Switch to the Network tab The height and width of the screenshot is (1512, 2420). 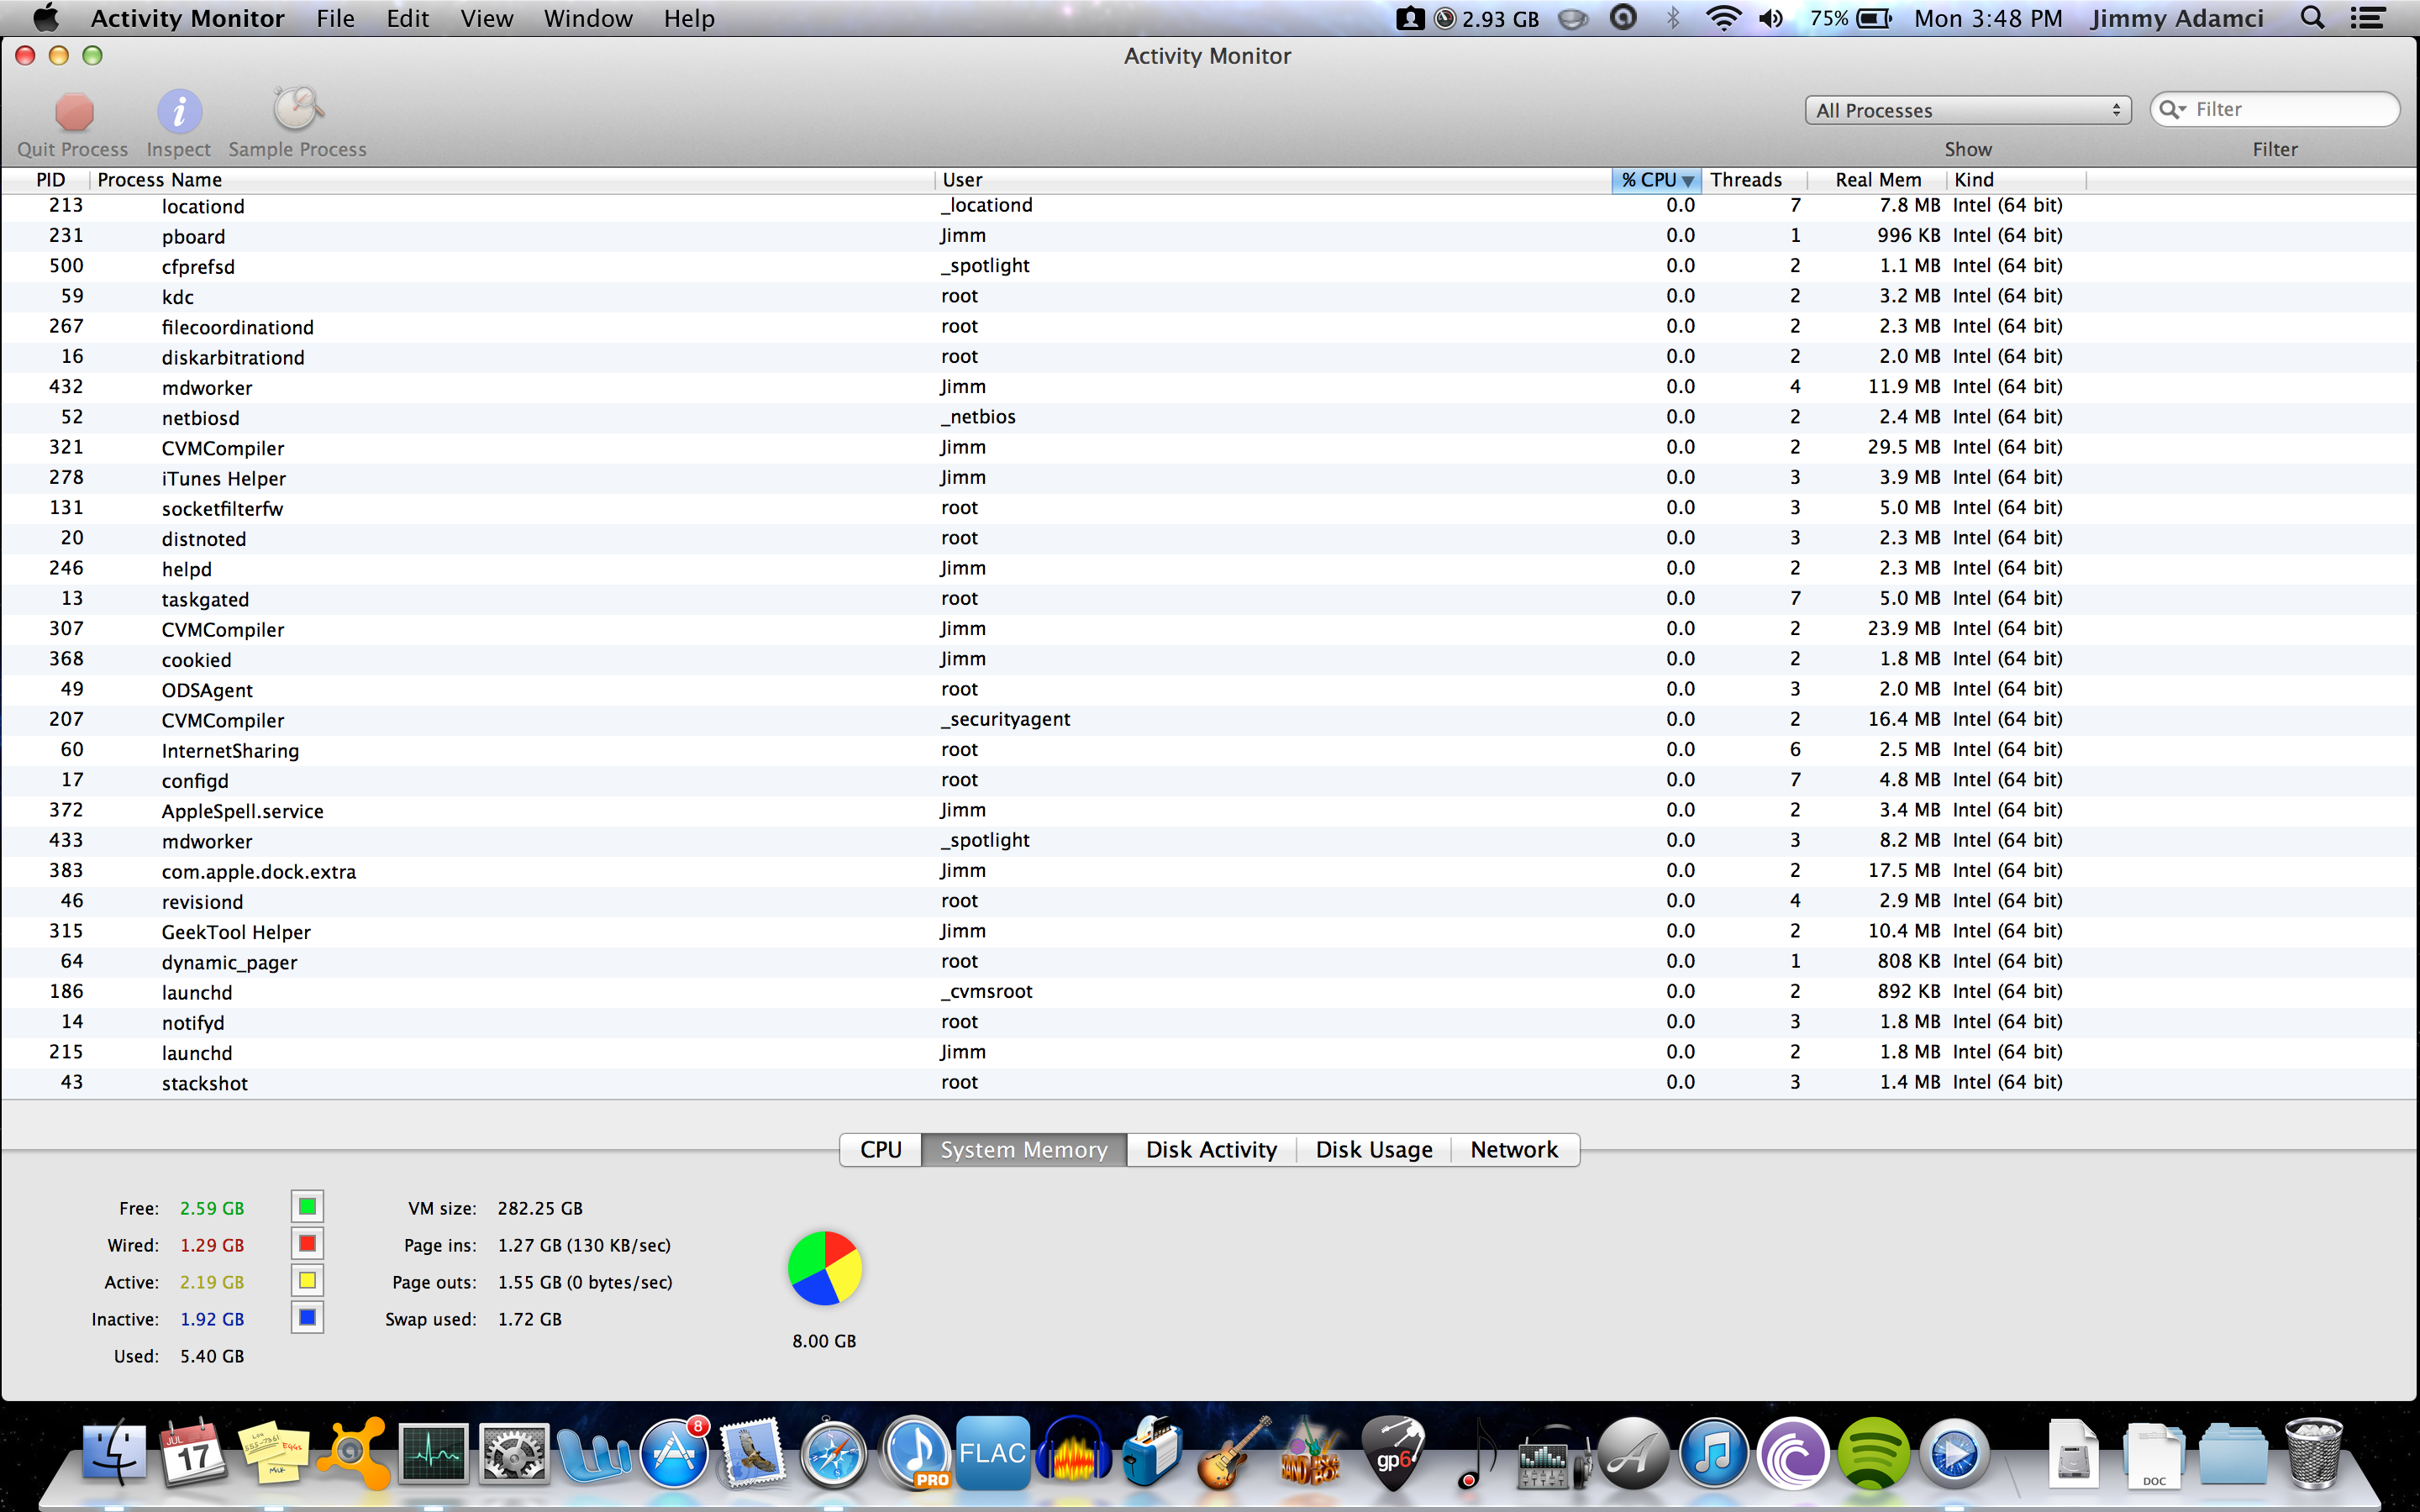pos(1514,1150)
